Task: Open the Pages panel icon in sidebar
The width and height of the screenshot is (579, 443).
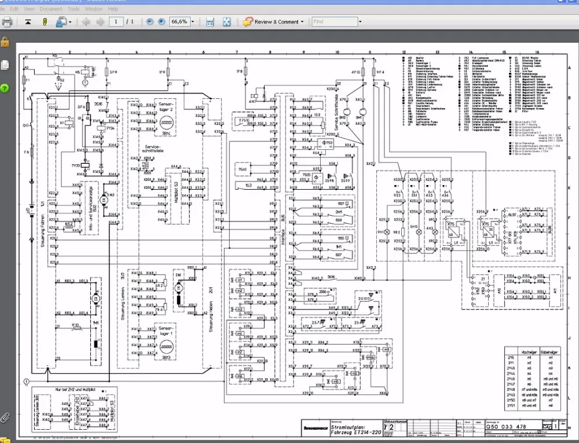Action: coord(5,65)
